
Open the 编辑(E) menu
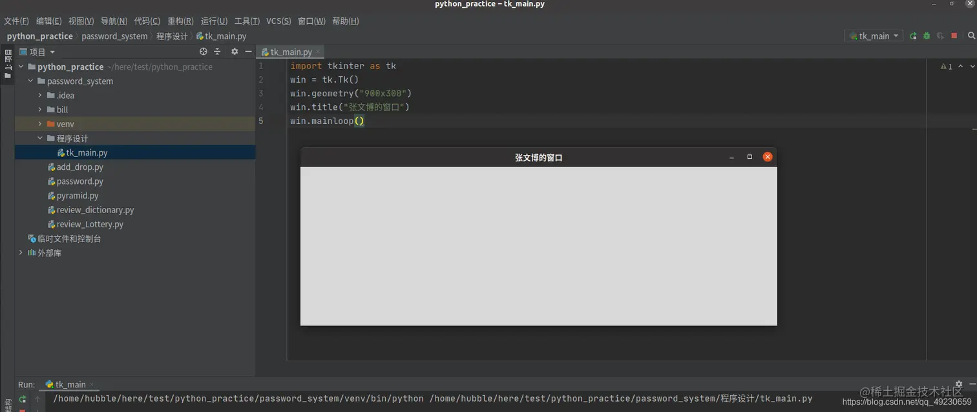(49, 21)
